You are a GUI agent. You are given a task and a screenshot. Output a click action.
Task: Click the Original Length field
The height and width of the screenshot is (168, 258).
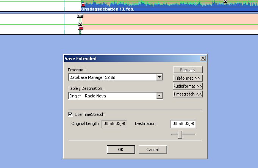tap(114, 124)
